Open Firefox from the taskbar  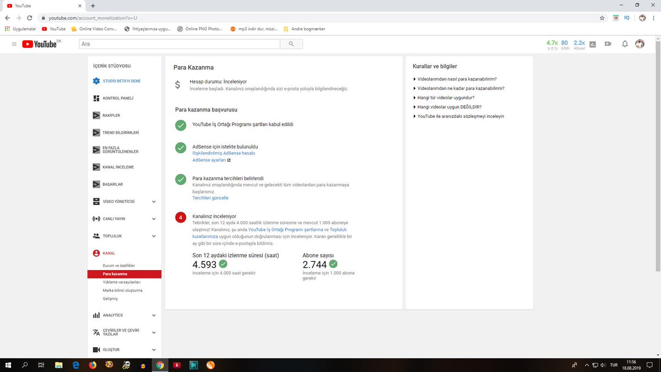[92, 365]
